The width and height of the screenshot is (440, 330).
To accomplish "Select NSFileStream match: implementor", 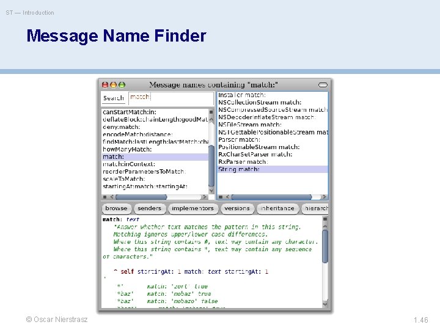I will (x=273, y=125).
